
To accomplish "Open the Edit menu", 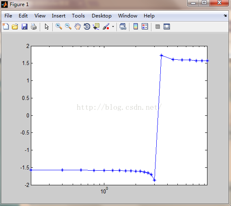I will [x=23, y=16].
